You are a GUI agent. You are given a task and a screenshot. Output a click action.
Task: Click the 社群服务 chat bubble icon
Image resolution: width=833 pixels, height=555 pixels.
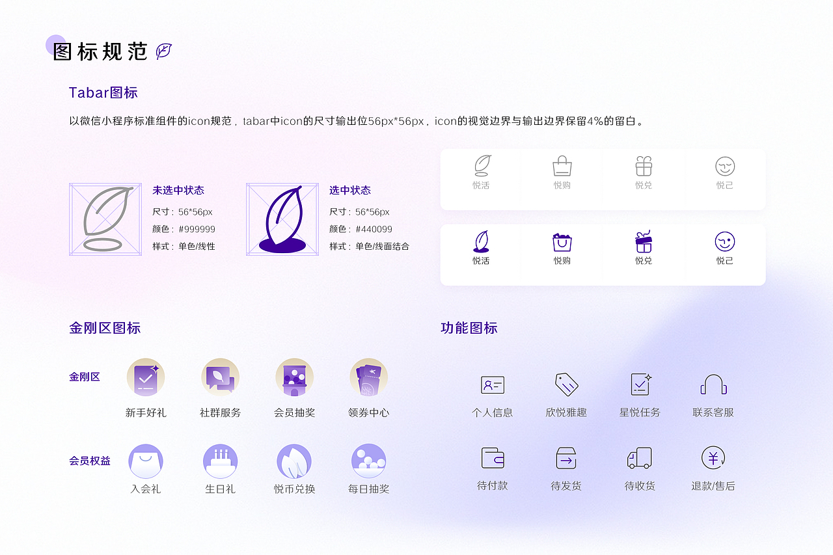click(x=220, y=377)
